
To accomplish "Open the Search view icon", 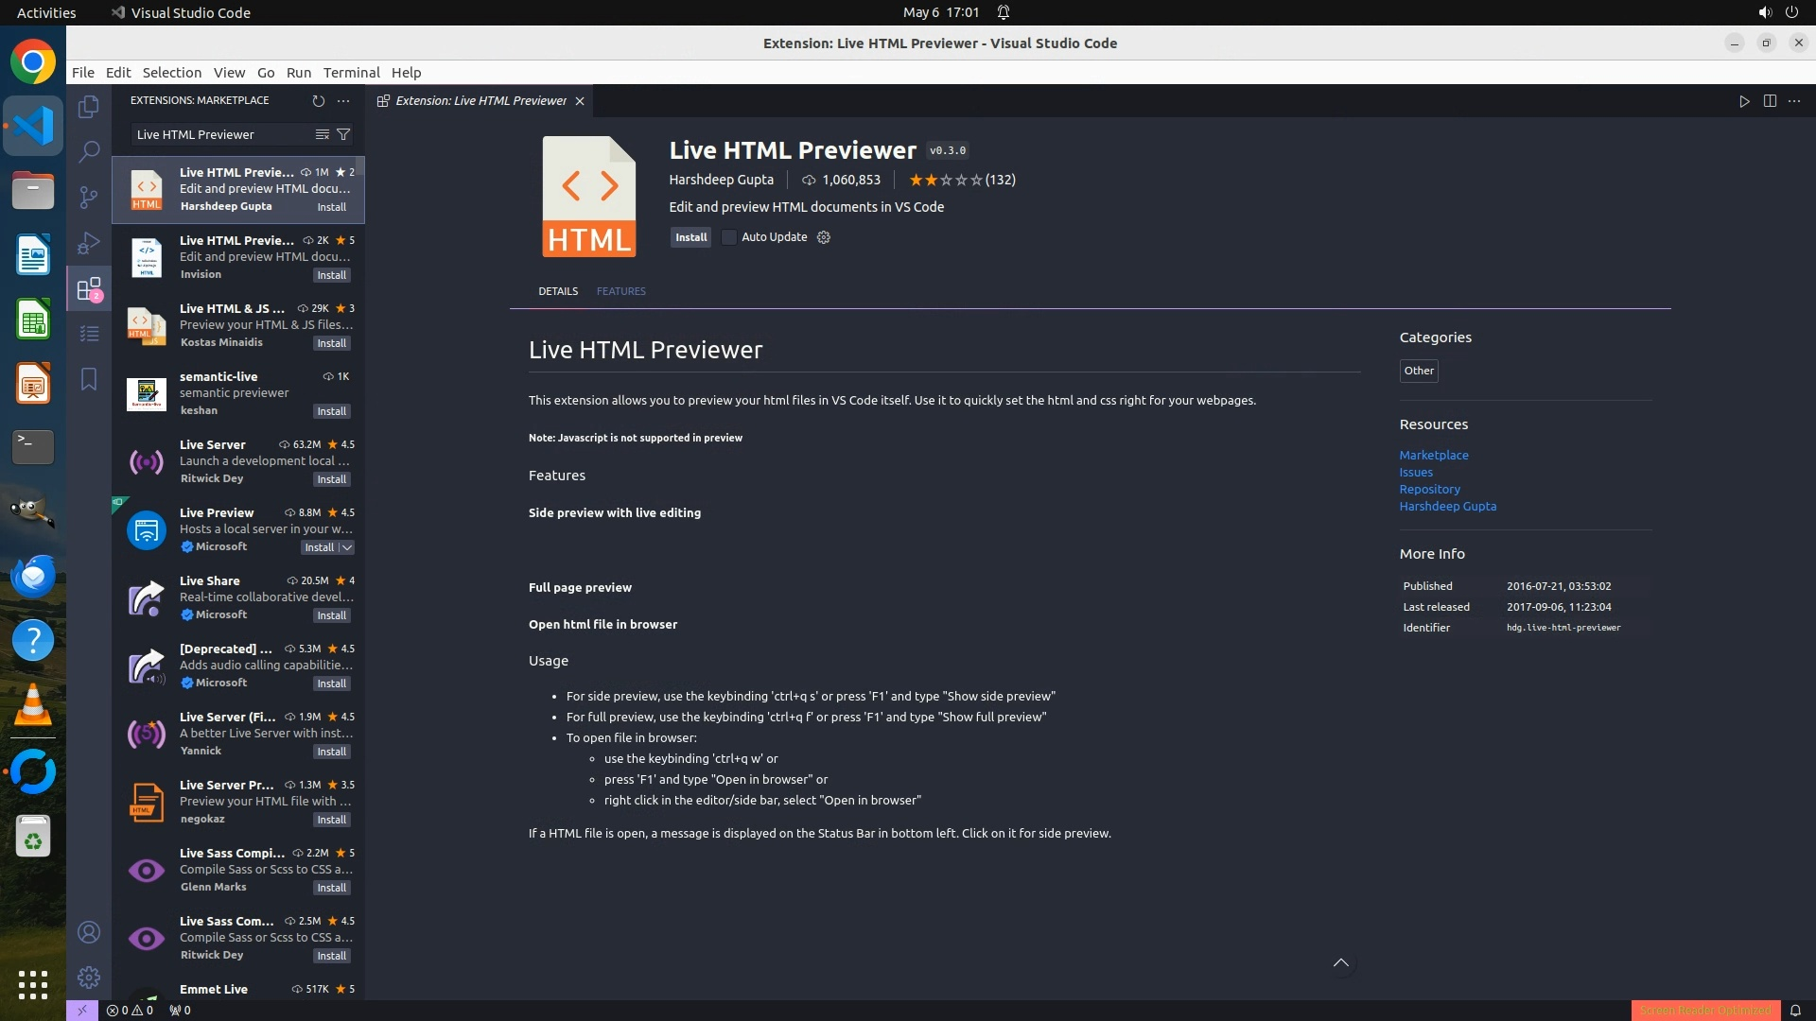I will [89, 151].
